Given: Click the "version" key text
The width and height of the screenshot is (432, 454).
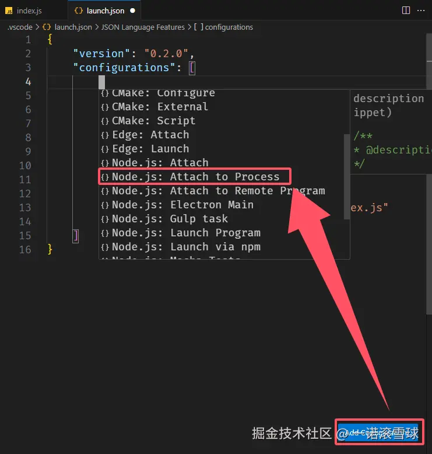Looking at the screenshot, I should coord(101,54).
